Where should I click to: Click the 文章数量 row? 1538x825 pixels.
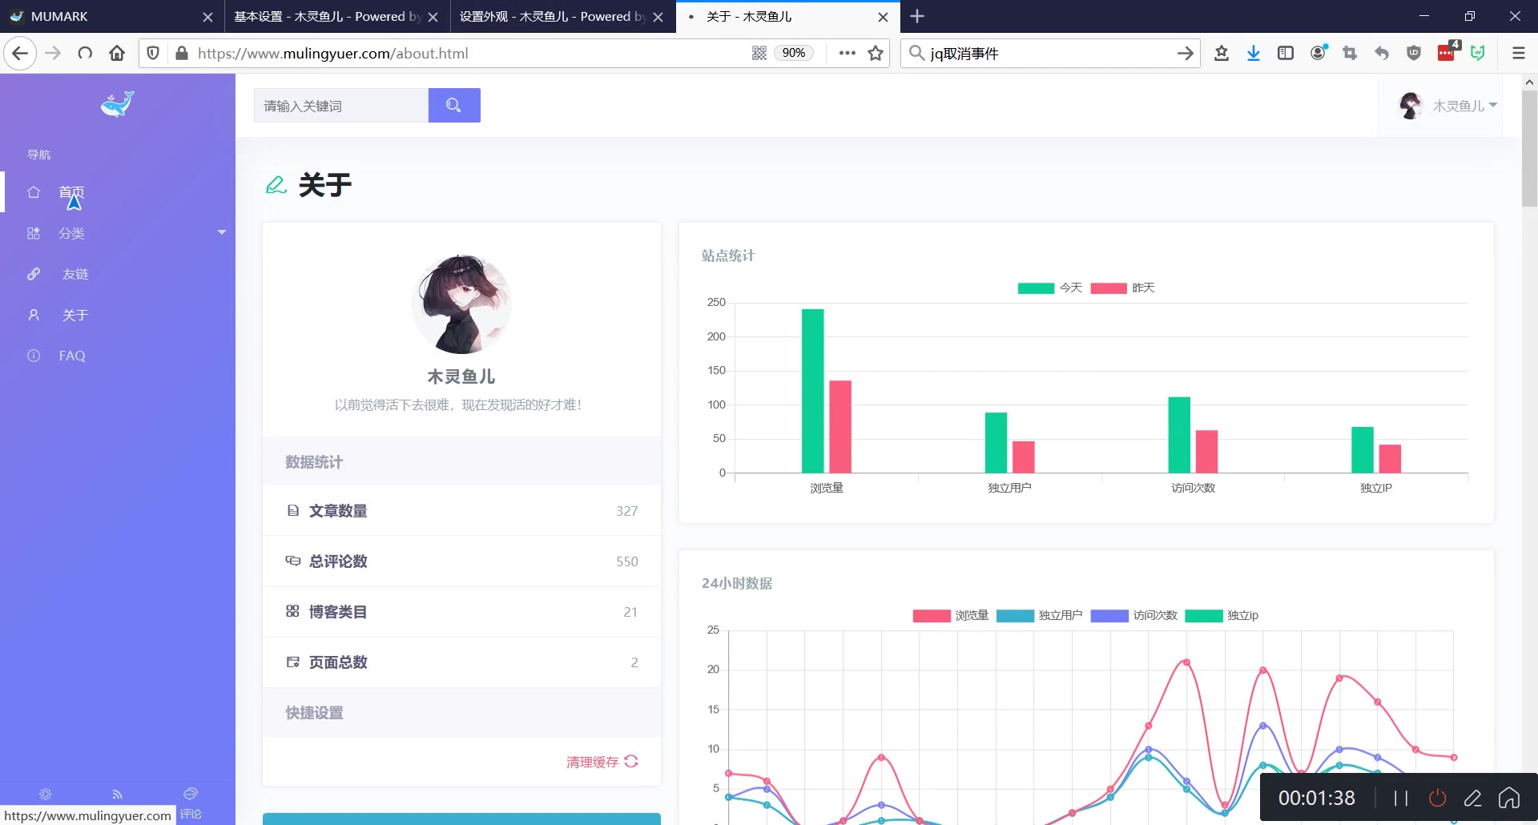(x=461, y=511)
